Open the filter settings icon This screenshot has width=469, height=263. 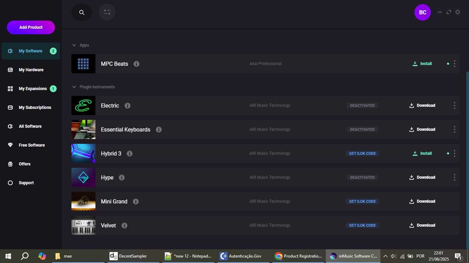coord(107,12)
